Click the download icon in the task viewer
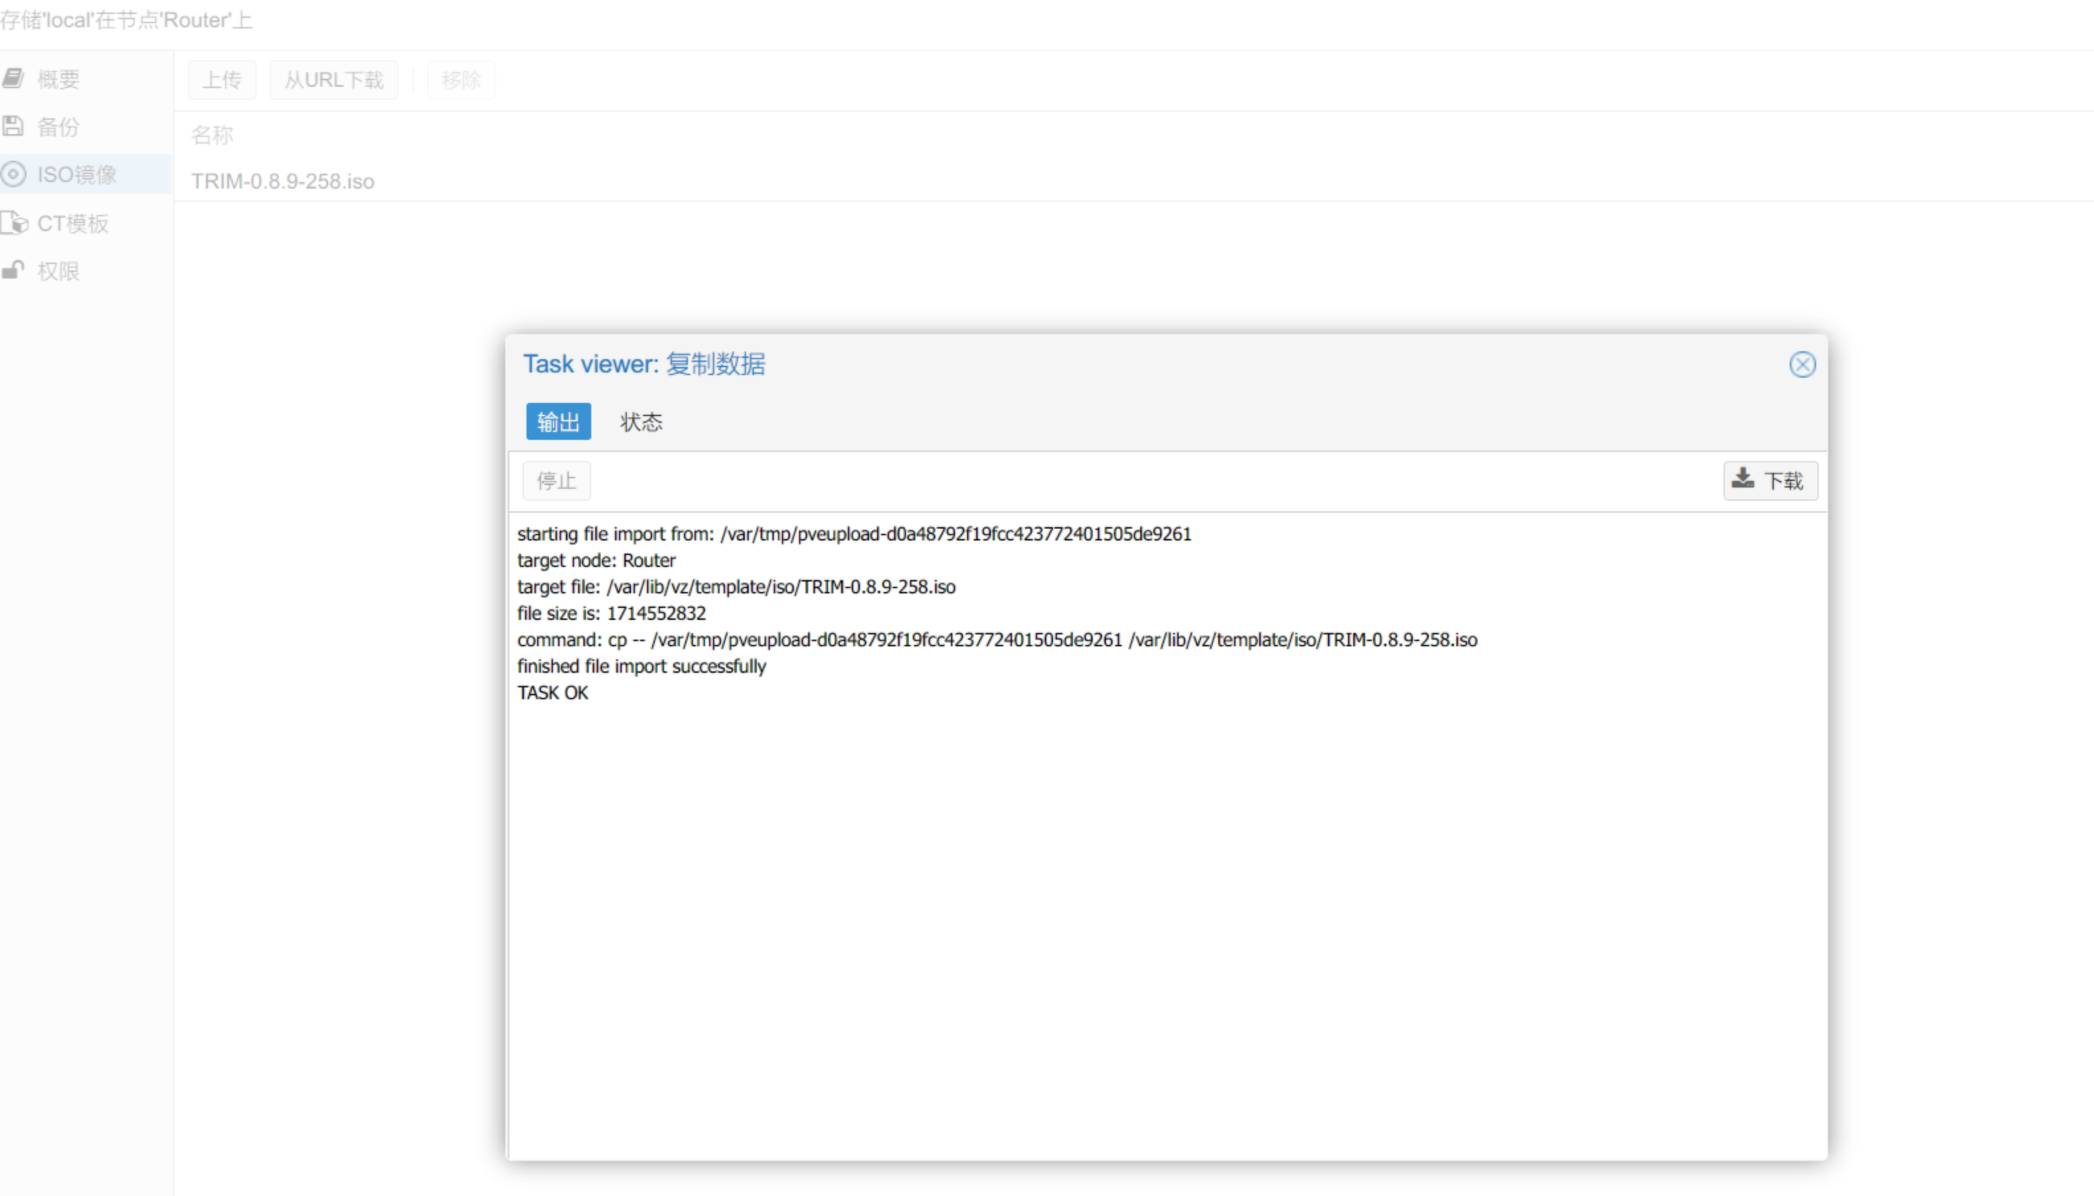The height and width of the screenshot is (1196, 2094). coord(1743,479)
